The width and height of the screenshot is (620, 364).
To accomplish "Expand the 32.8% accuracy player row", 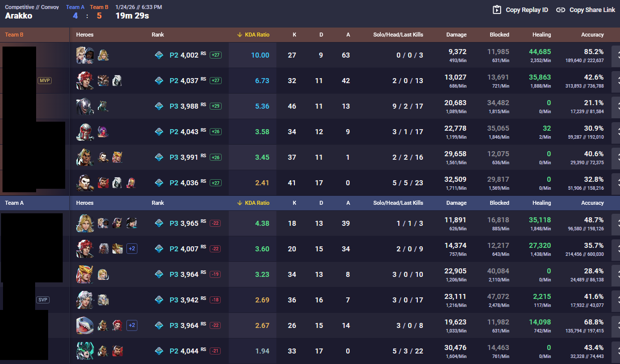I will (x=615, y=183).
